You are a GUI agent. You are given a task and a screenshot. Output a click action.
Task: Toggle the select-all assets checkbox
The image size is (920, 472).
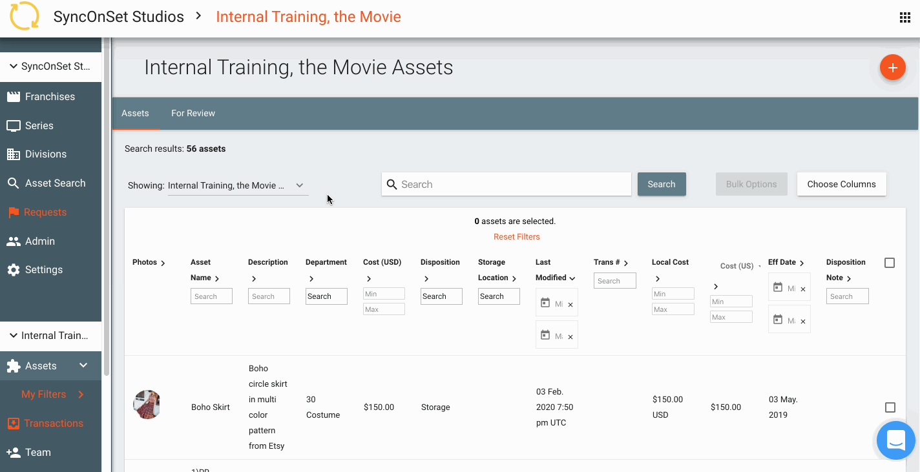890,263
